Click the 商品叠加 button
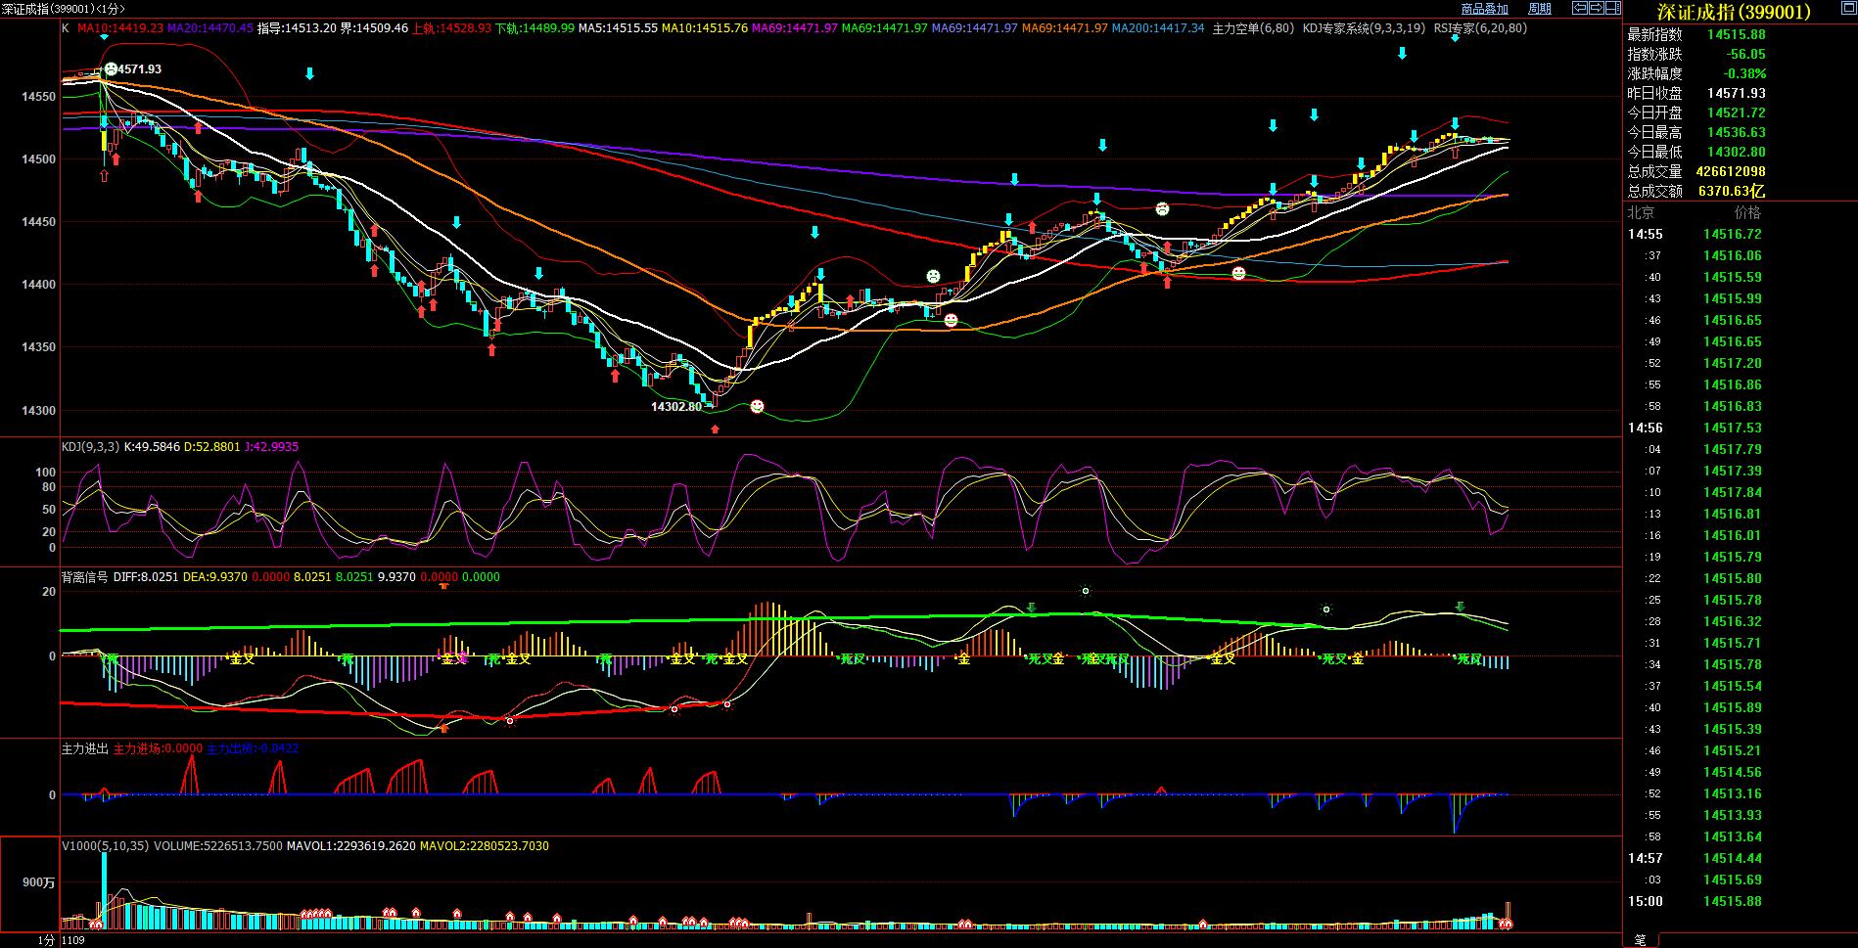 tap(1484, 9)
